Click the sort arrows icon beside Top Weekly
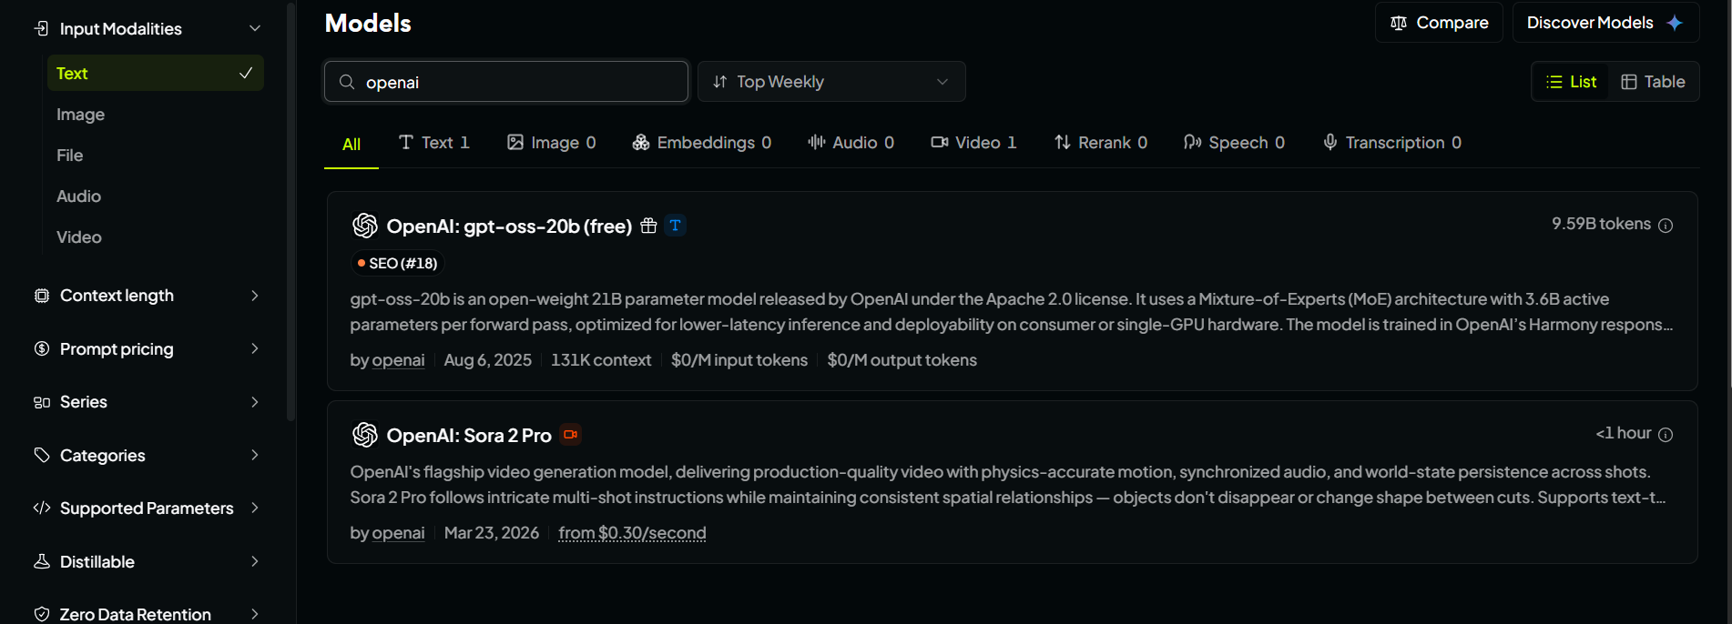The width and height of the screenshot is (1732, 624). 720,82
